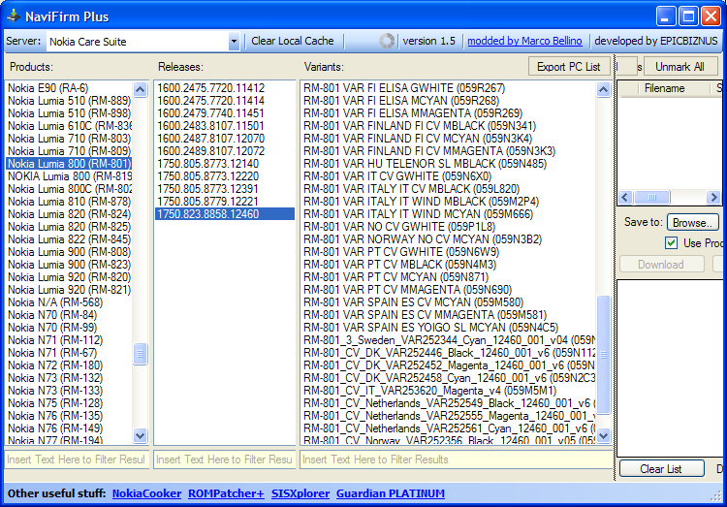Select release 1750.805.8779.12221
The image size is (727, 507).
click(225, 202)
